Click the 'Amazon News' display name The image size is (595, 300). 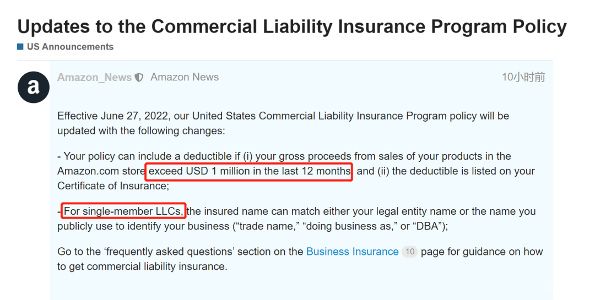(185, 77)
